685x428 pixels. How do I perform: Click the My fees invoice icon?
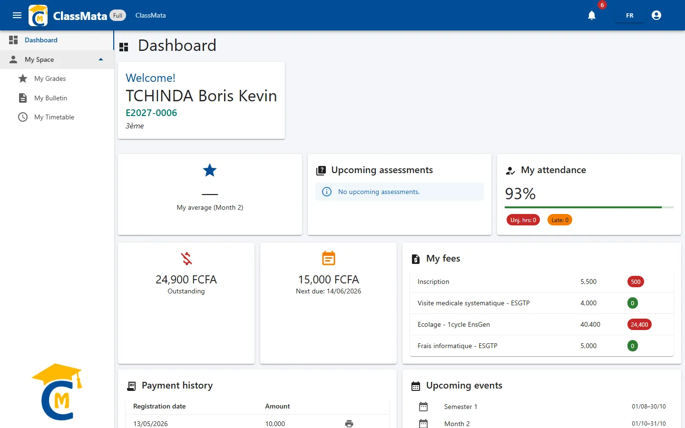click(x=416, y=259)
